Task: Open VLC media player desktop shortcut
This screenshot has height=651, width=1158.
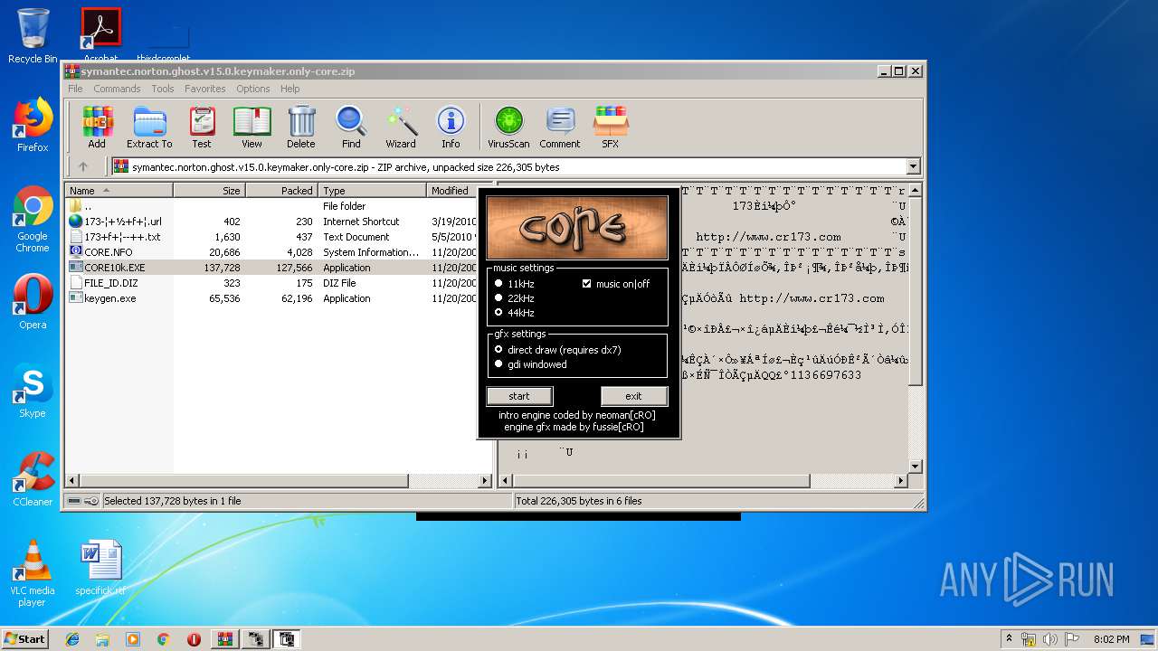Action: [33, 573]
